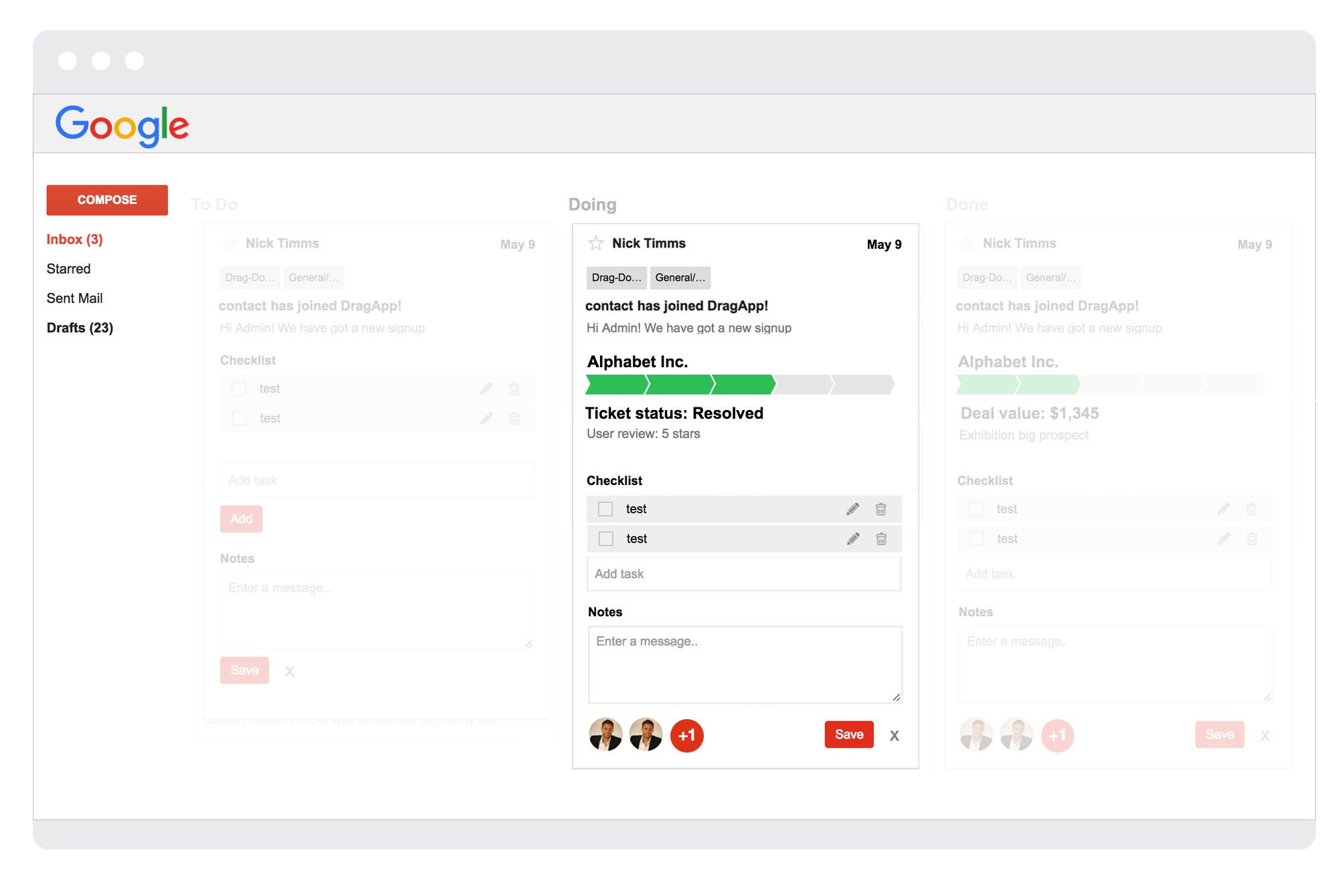The width and height of the screenshot is (1338, 875).
Task: Check first test task in To Do checklist
Action: (x=239, y=389)
